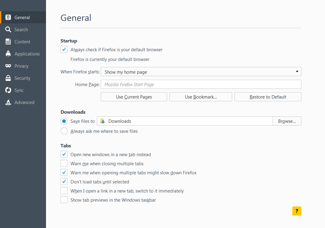325x228 pixels.
Task: Select Always ask me where to save files
Action: click(64, 131)
